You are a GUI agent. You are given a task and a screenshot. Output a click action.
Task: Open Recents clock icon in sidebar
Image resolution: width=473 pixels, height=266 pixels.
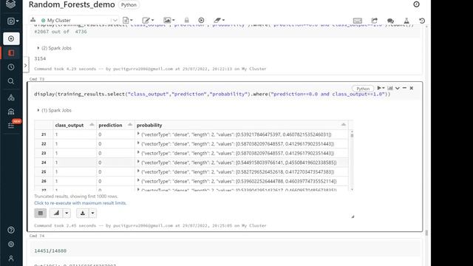coord(11,67)
